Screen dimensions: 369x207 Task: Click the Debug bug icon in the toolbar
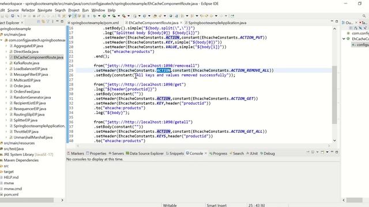[95, 16]
